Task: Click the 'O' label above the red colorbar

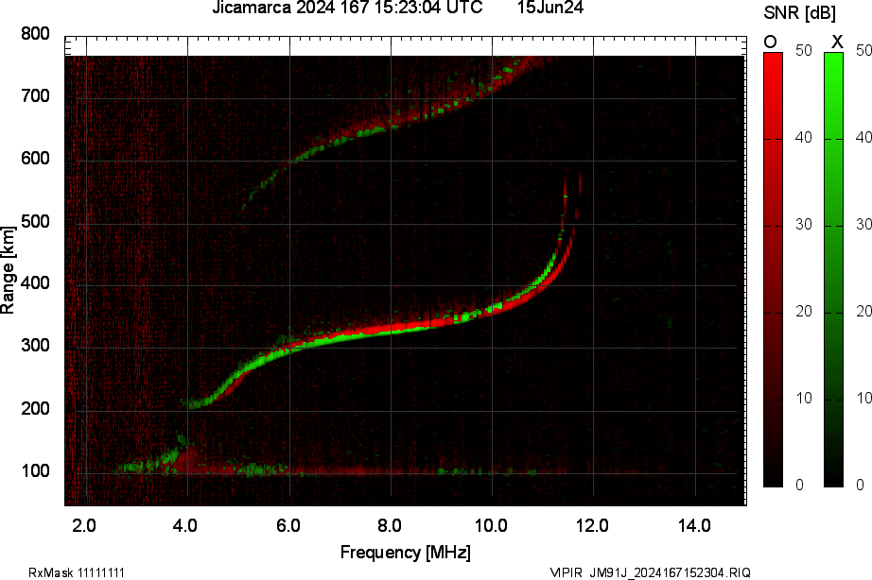Action: coord(770,43)
